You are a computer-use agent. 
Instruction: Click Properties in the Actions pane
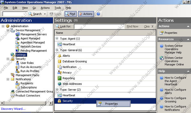pyautogui.click(x=171, y=33)
